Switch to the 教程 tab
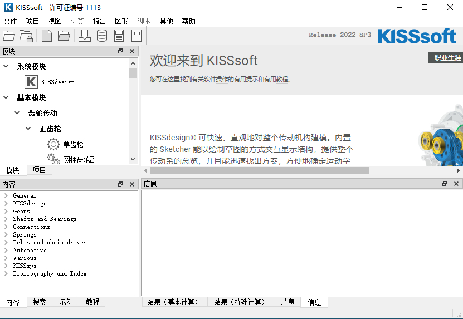The height and width of the screenshot is (319, 463). coord(92,302)
